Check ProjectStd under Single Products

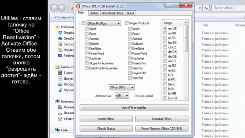coord(130,73)
